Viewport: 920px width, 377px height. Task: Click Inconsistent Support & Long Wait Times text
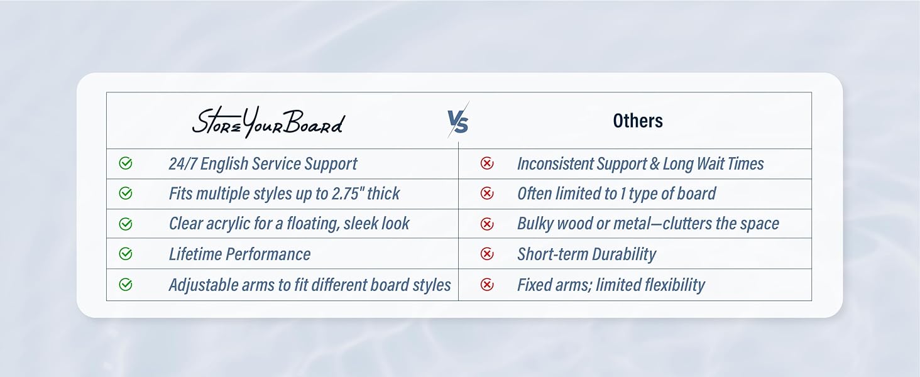click(x=640, y=164)
